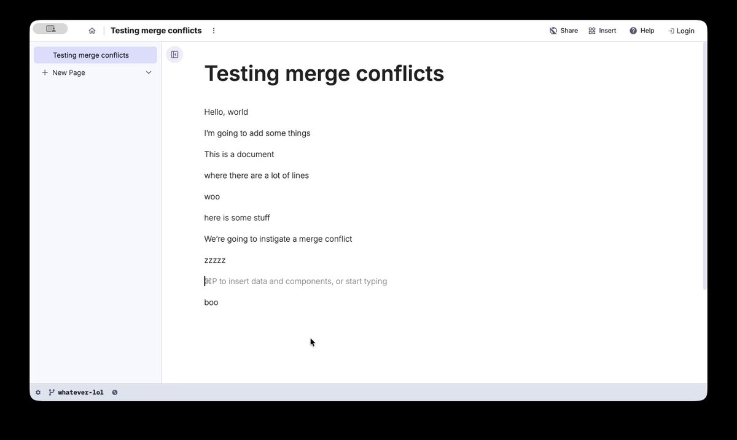Open the whatever-lol branch selector

80,392
